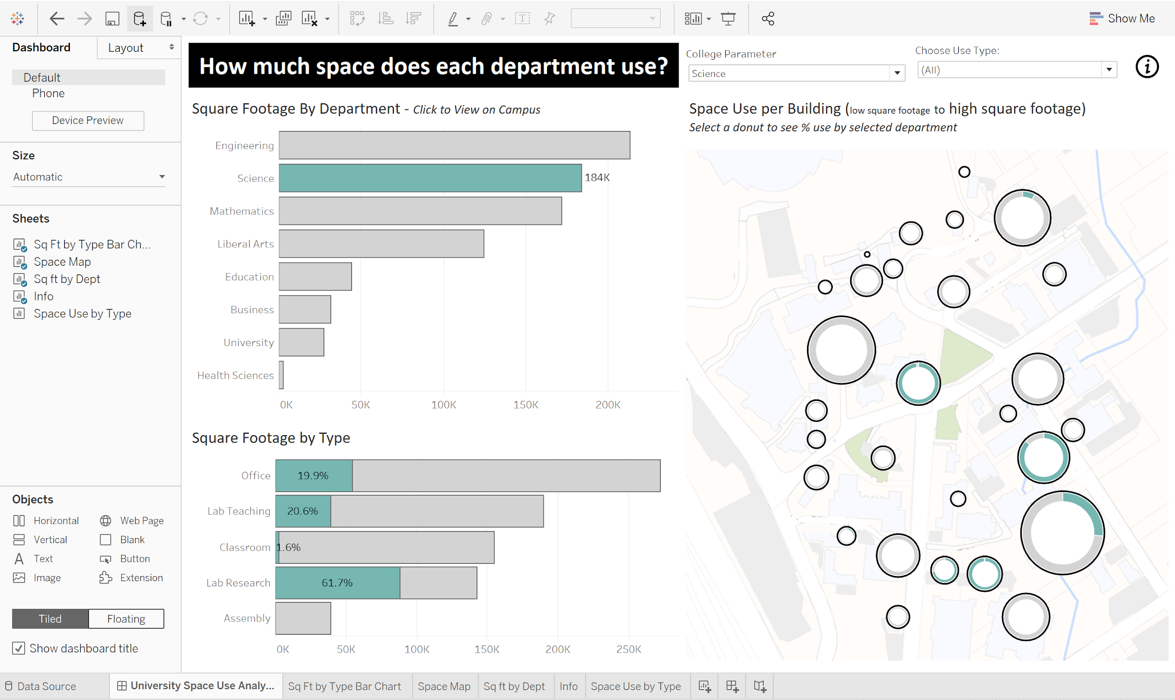
Task: Select the Floating layout toggle
Action: click(126, 619)
